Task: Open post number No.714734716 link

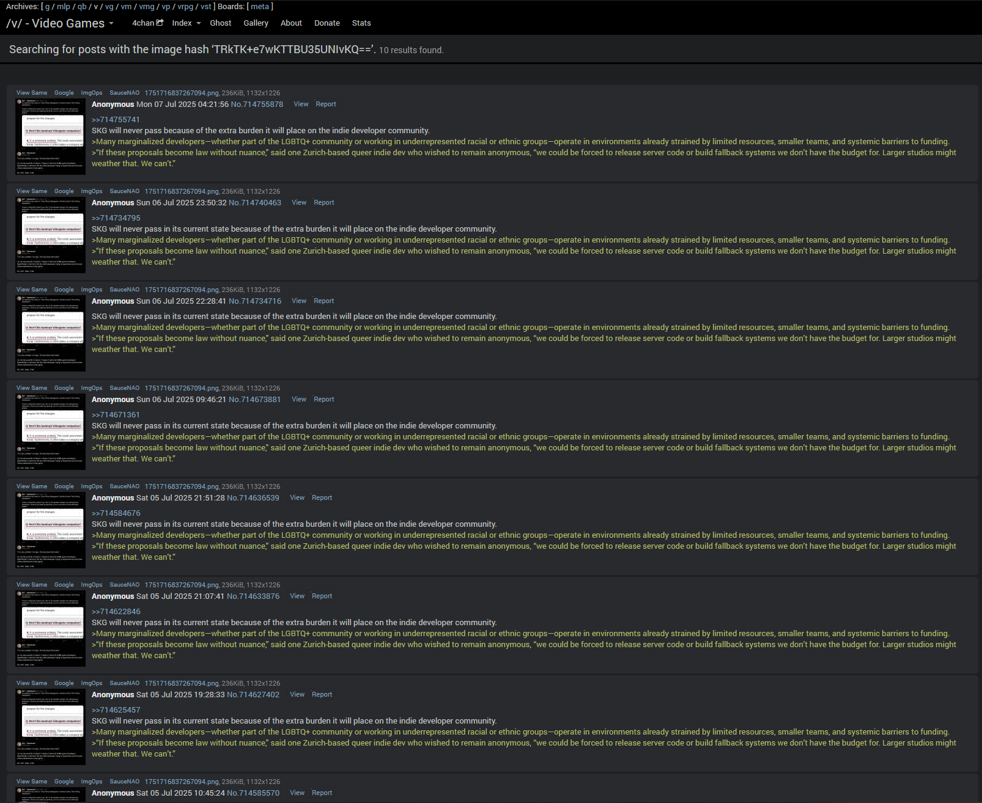Action: (255, 301)
